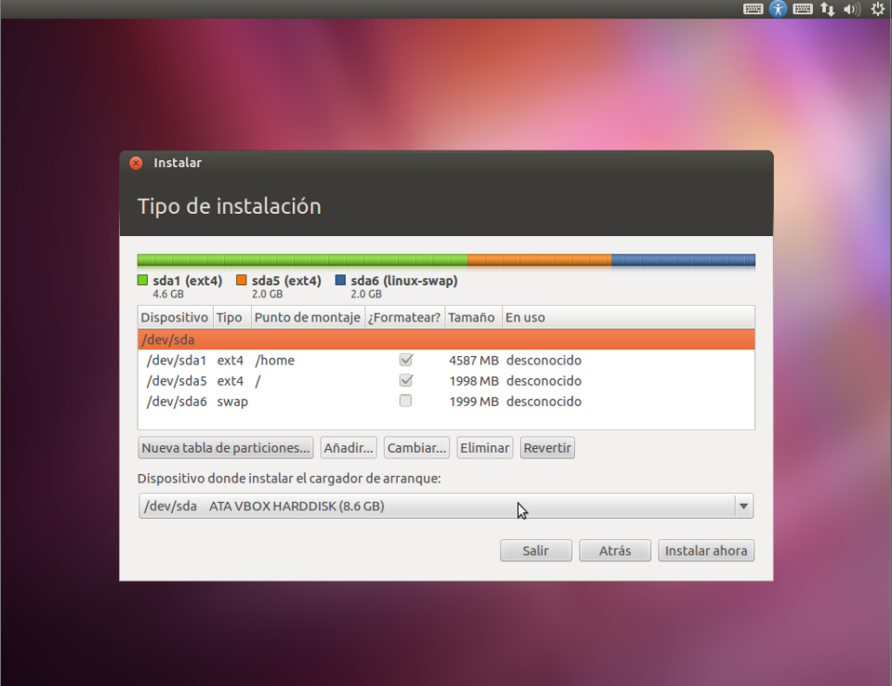Viewport: 892px width, 686px height.
Task: Select the blue sda6 segment in partition bar
Action: click(x=683, y=260)
